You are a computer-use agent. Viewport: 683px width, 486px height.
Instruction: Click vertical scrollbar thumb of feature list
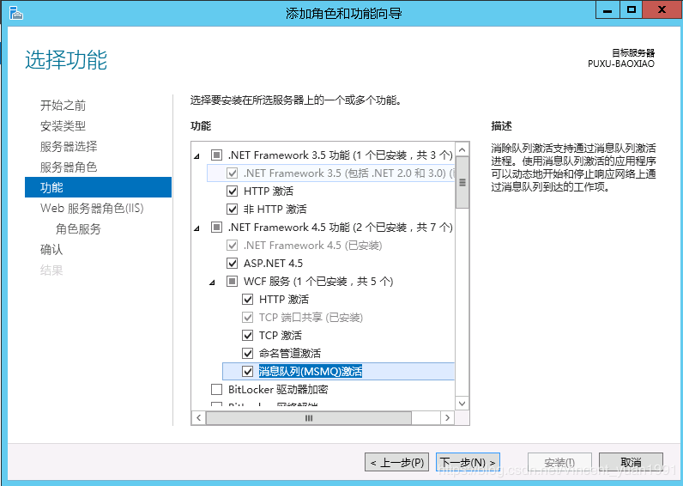coord(462,182)
